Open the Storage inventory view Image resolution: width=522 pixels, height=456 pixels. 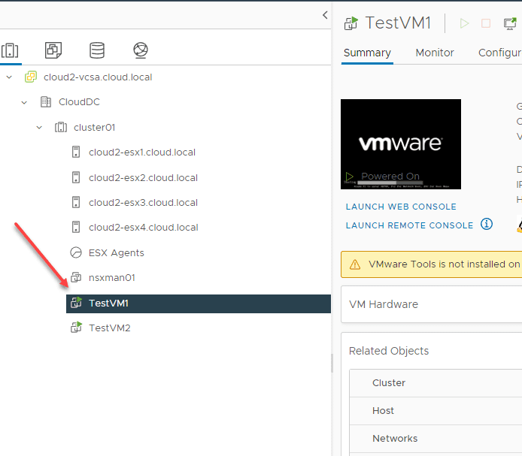pyautogui.click(x=97, y=50)
